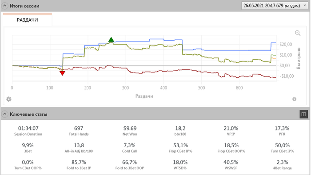Click the Итоги сессии header title
Image resolution: width=311 pixels, height=175 pixels.
point(24,6)
